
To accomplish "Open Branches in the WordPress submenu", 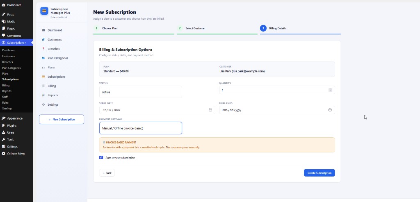I will click(x=7, y=62).
